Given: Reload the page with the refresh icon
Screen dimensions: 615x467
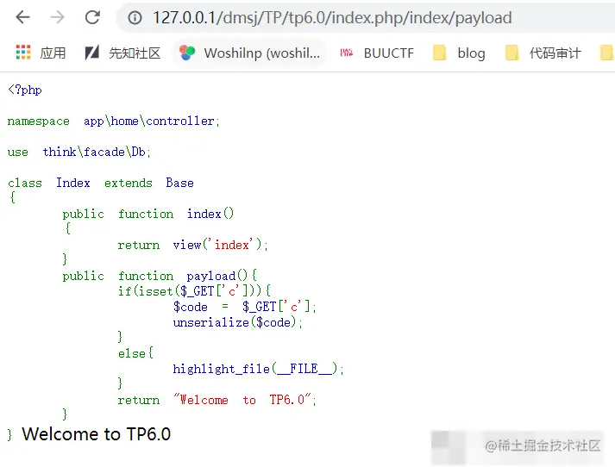Looking at the screenshot, I should tap(92, 17).
